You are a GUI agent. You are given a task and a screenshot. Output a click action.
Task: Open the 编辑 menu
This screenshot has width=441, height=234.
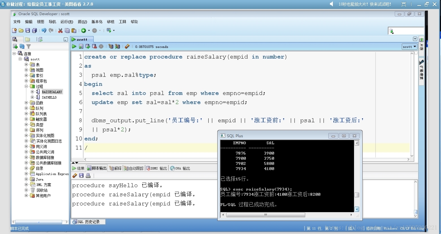(29, 22)
